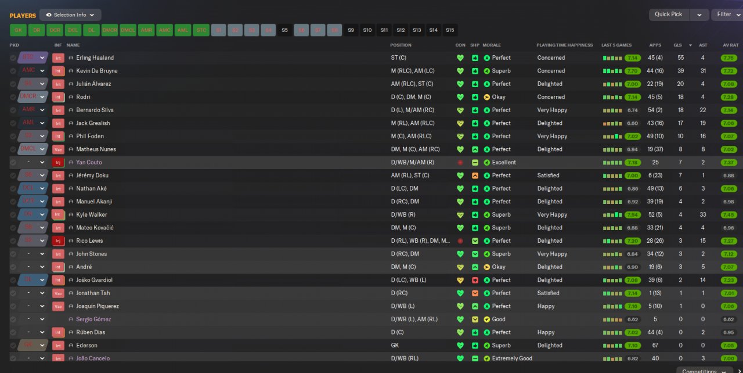
Task: Click the condition heart icon for Erling Haaland
Action: coord(460,58)
